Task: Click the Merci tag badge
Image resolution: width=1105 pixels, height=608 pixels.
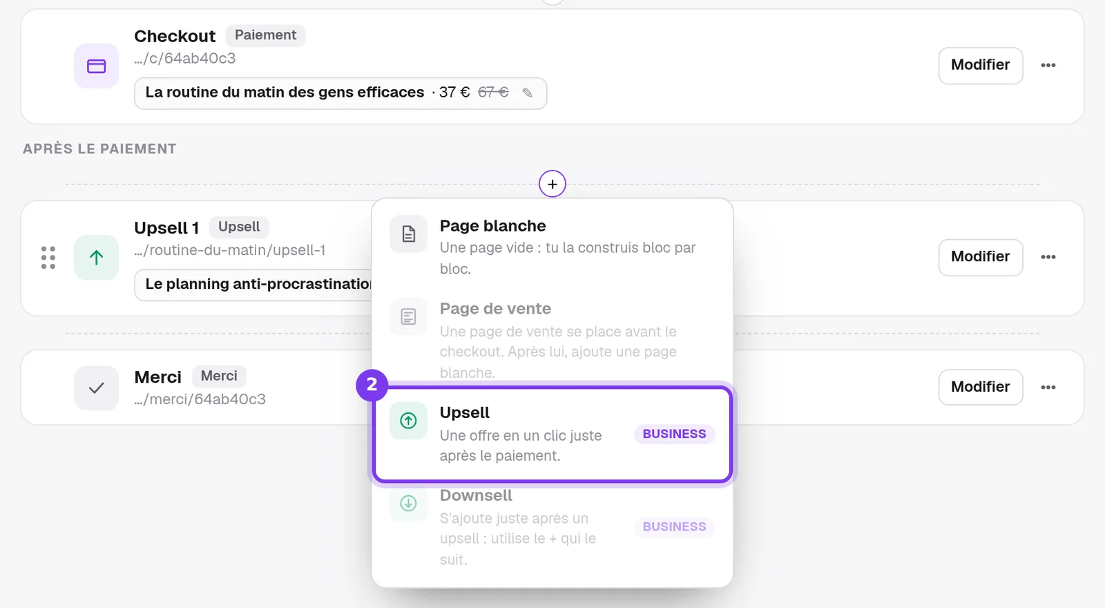Action: (x=219, y=376)
